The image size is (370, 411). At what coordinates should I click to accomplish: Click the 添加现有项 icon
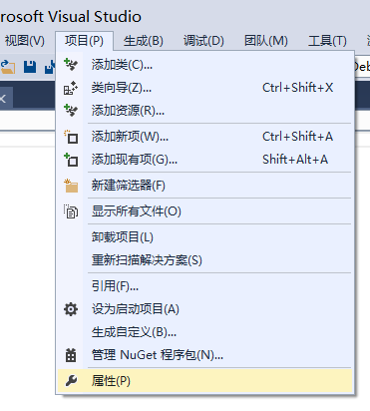pos(71,160)
